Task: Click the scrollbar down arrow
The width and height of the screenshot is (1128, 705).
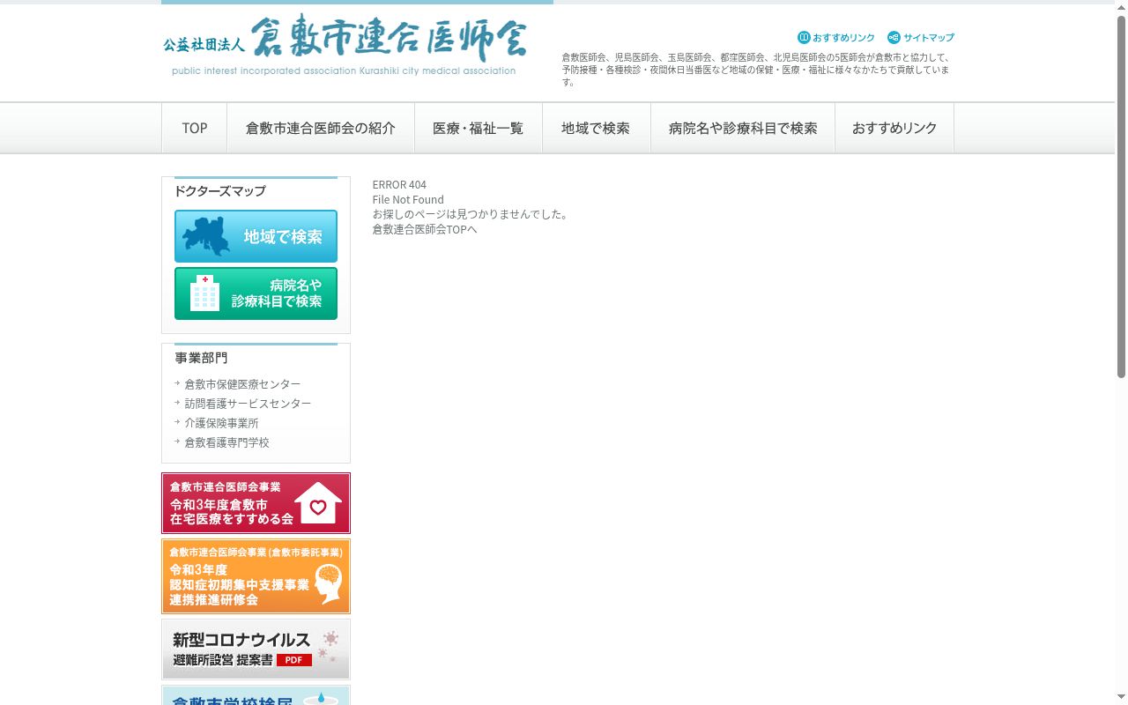Action: [1121, 698]
